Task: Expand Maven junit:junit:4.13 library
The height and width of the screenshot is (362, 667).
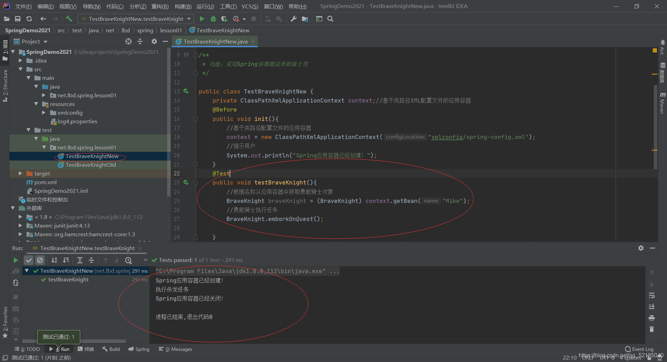Action: point(20,225)
